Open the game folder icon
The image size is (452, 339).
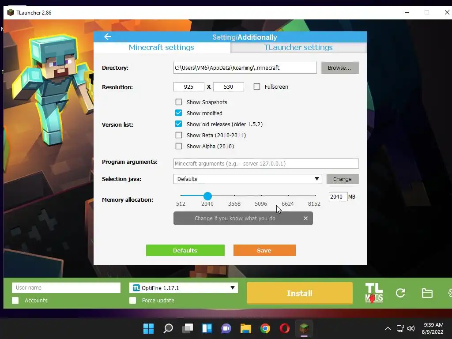(427, 293)
